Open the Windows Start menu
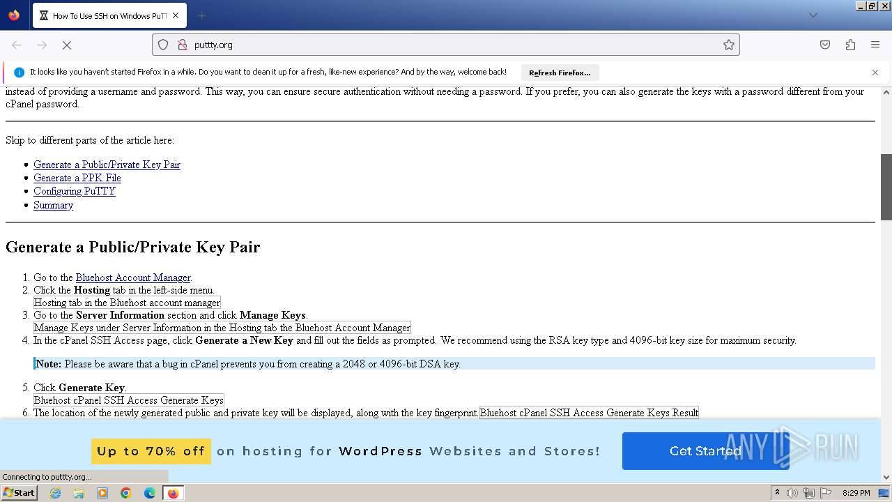This screenshot has width=892, height=502. pos(19,492)
